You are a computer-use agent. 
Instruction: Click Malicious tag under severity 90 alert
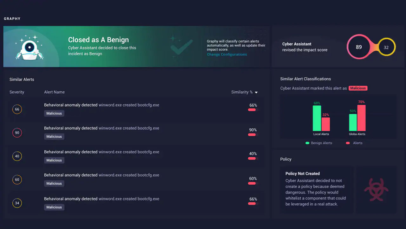click(x=54, y=136)
